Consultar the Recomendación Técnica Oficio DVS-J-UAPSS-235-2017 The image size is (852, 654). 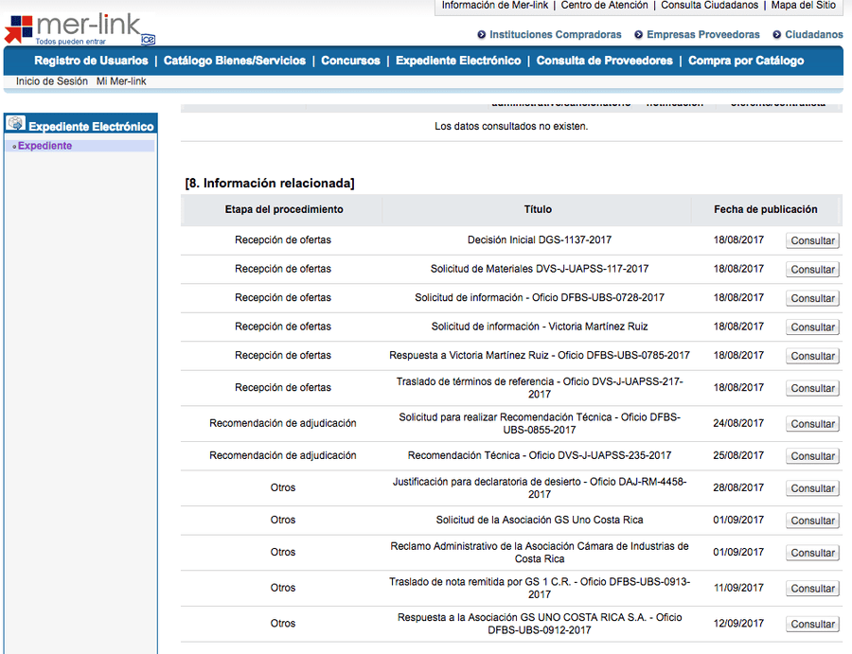(x=811, y=455)
